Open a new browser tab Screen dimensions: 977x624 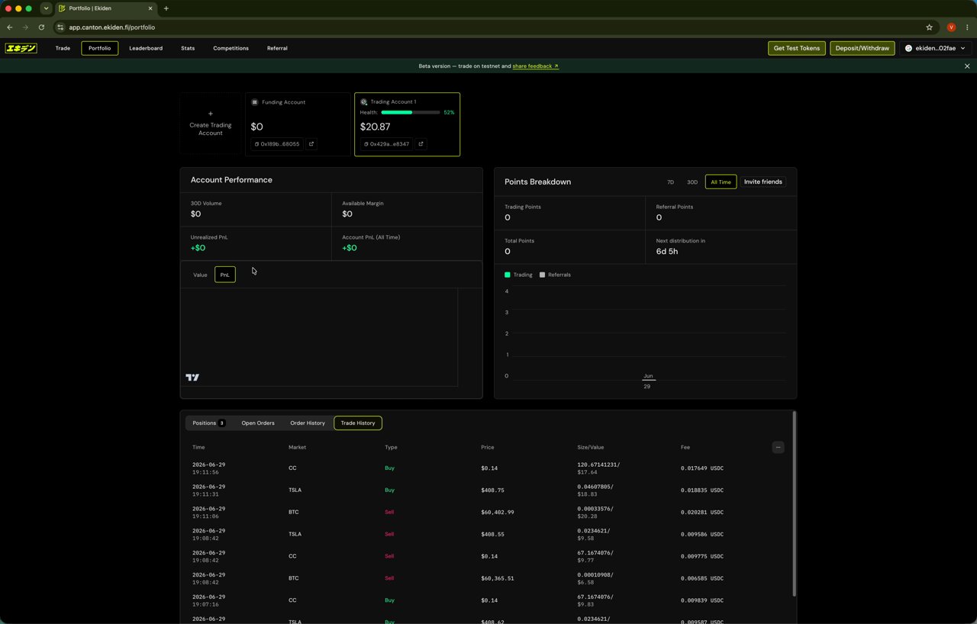pos(166,8)
